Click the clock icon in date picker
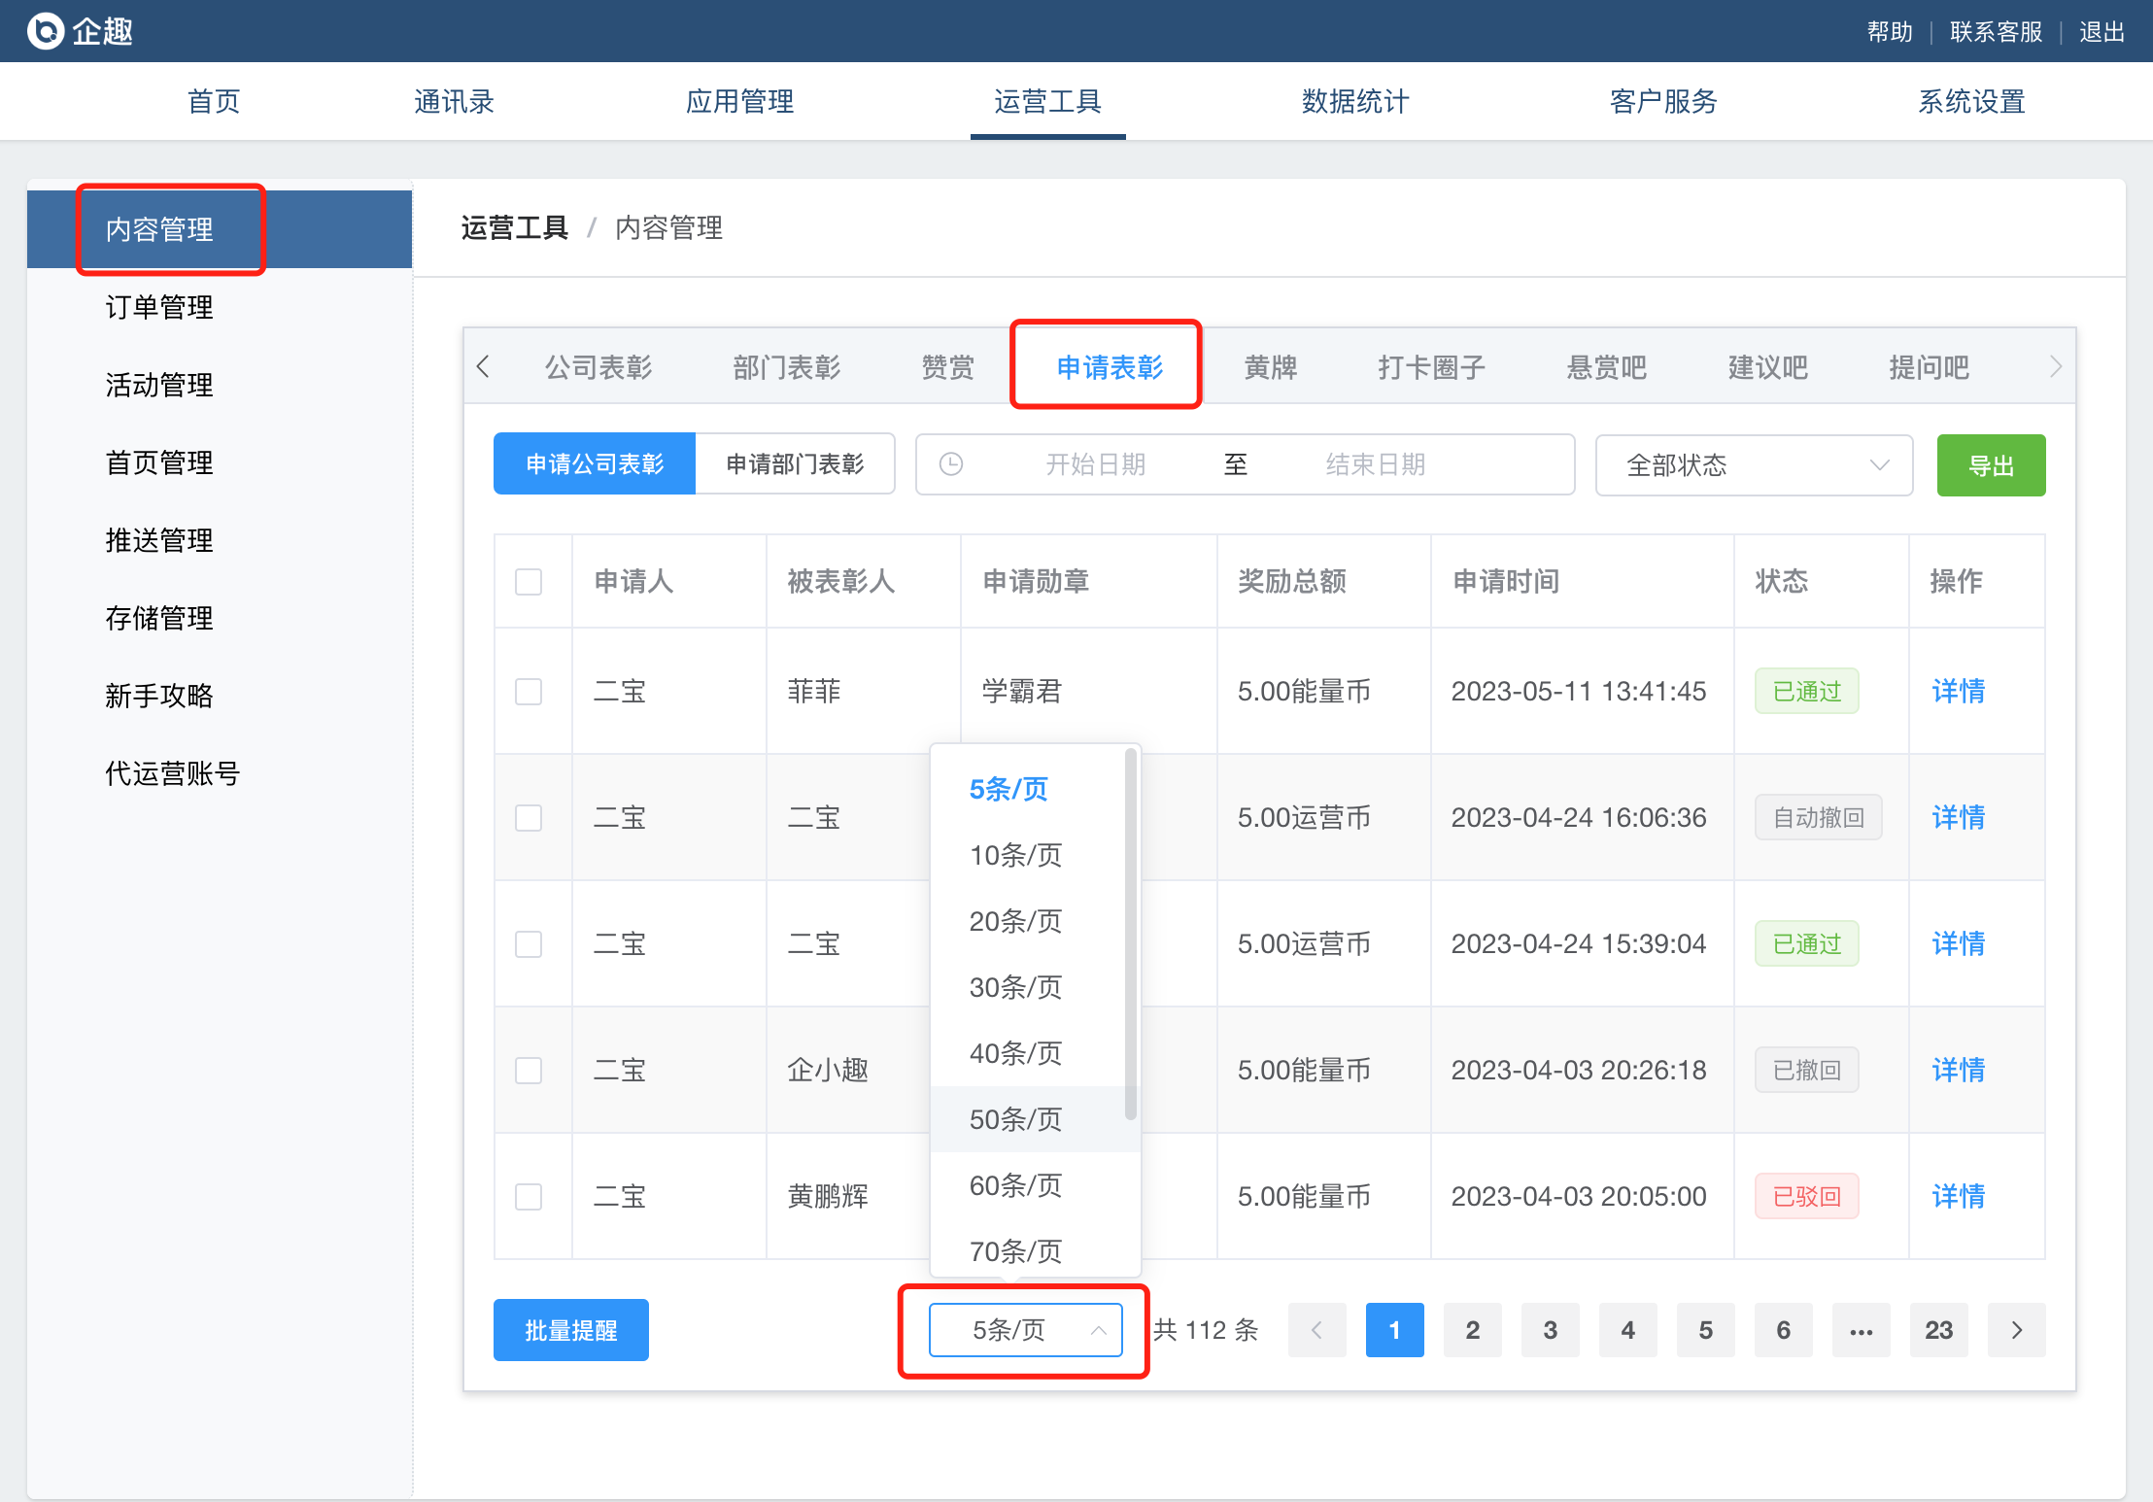The width and height of the screenshot is (2153, 1502). (951, 464)
